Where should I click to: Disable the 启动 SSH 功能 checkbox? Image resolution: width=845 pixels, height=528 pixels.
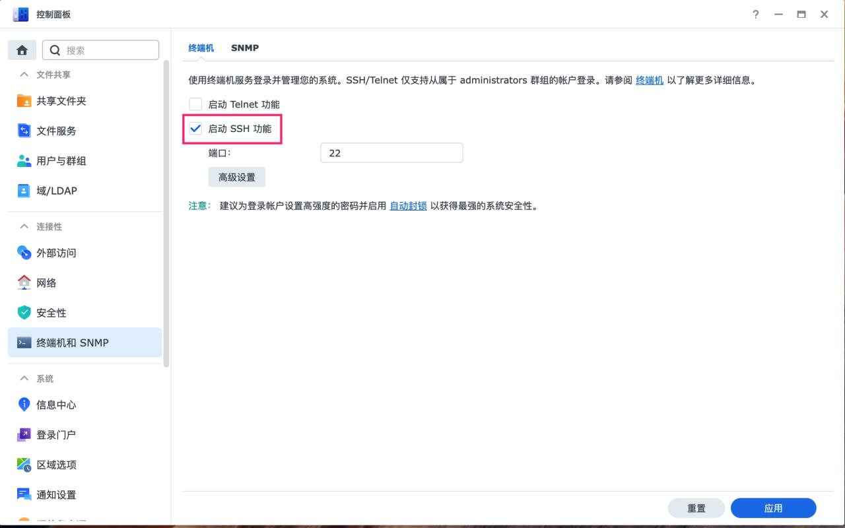pyautogui.click(x=195, y=128)
